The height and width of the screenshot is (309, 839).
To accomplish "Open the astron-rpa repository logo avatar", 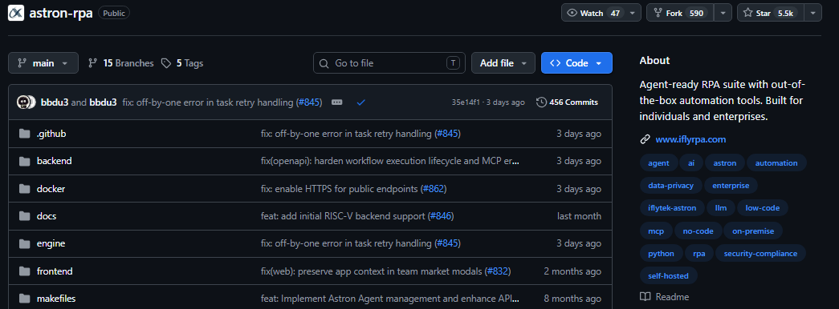I will coord(16,13).
